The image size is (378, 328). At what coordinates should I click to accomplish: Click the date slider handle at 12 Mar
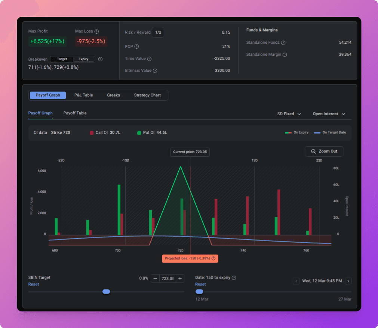pyautogui.click(x=199, y=292)
